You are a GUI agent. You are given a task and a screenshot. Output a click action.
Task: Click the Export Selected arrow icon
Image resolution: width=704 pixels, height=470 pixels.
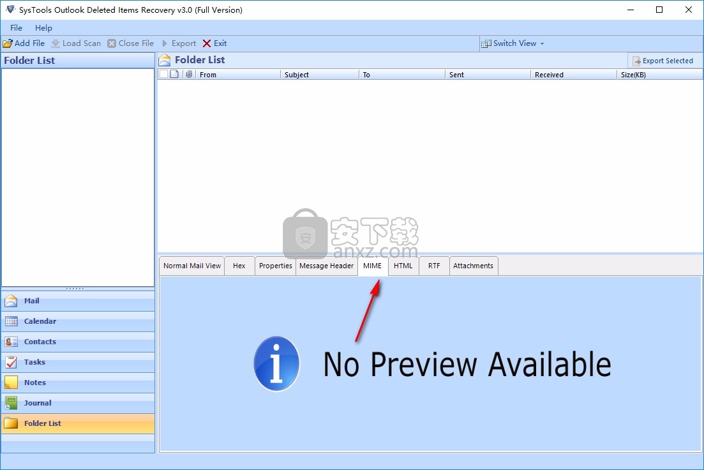636,61
